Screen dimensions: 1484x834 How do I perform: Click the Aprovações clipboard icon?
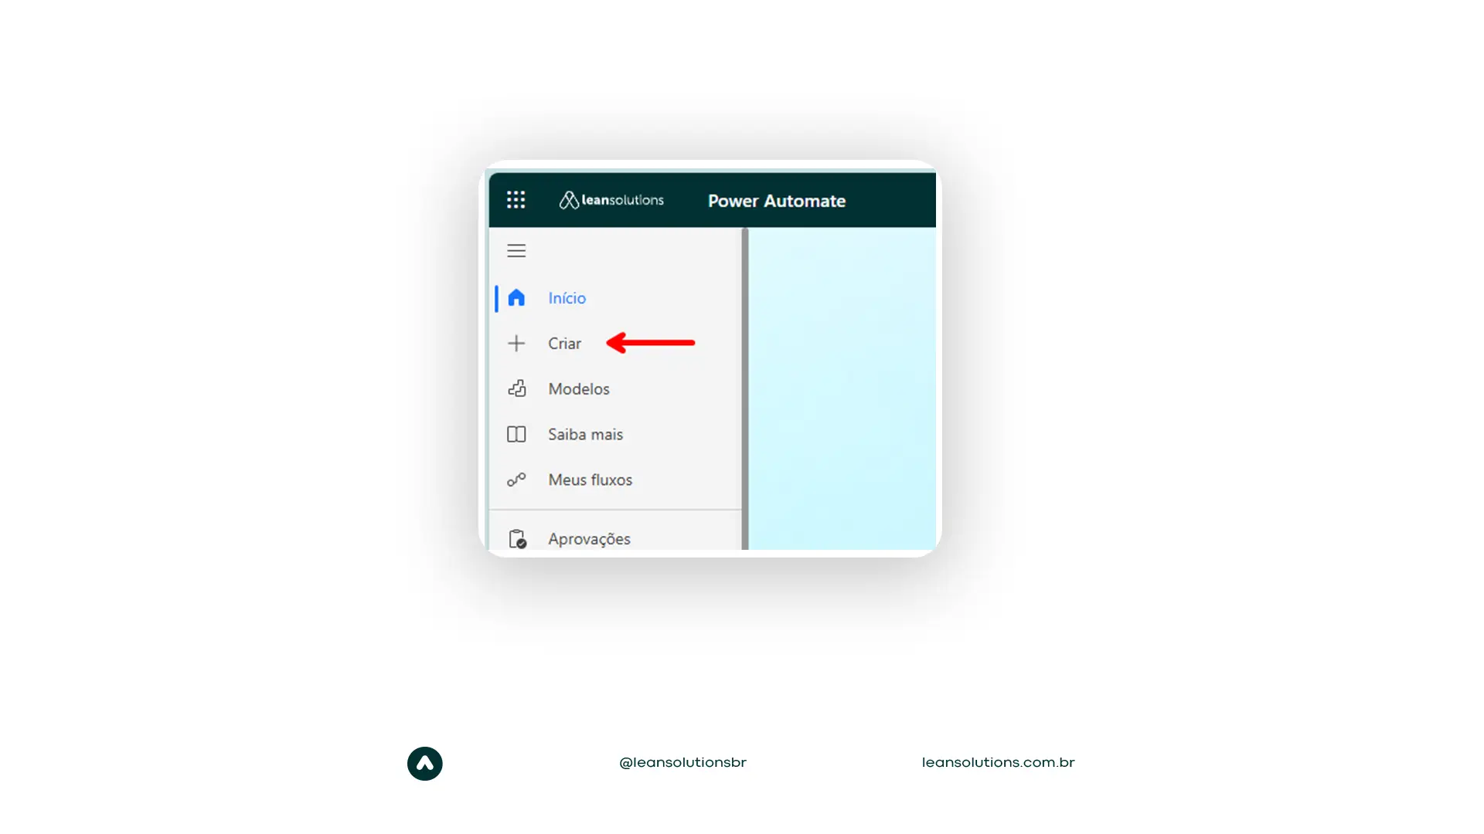(x=517, y=538)
